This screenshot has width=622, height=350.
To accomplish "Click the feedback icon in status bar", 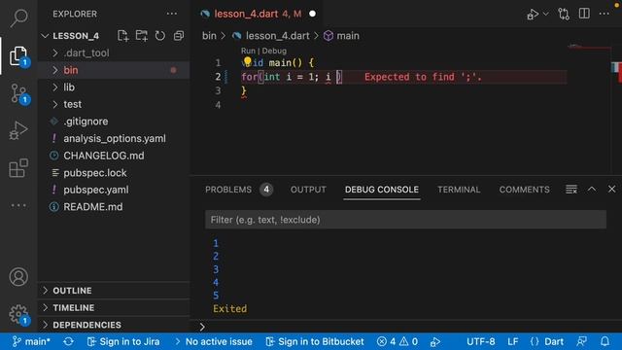I will 582,341.
